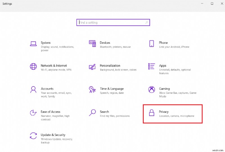Click the Search magnifier category icon
225x152 pixels.
click(x=92, y=113)
